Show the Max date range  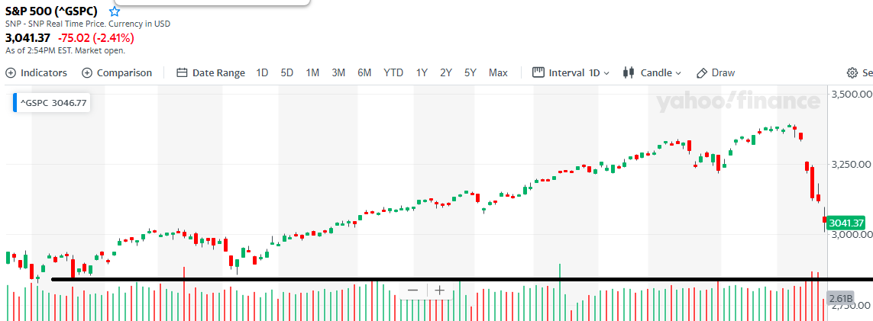click(498, 72)
